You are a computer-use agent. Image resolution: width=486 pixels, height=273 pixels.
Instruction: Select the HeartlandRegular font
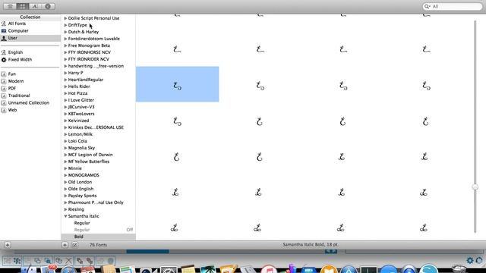click(86, 80)
